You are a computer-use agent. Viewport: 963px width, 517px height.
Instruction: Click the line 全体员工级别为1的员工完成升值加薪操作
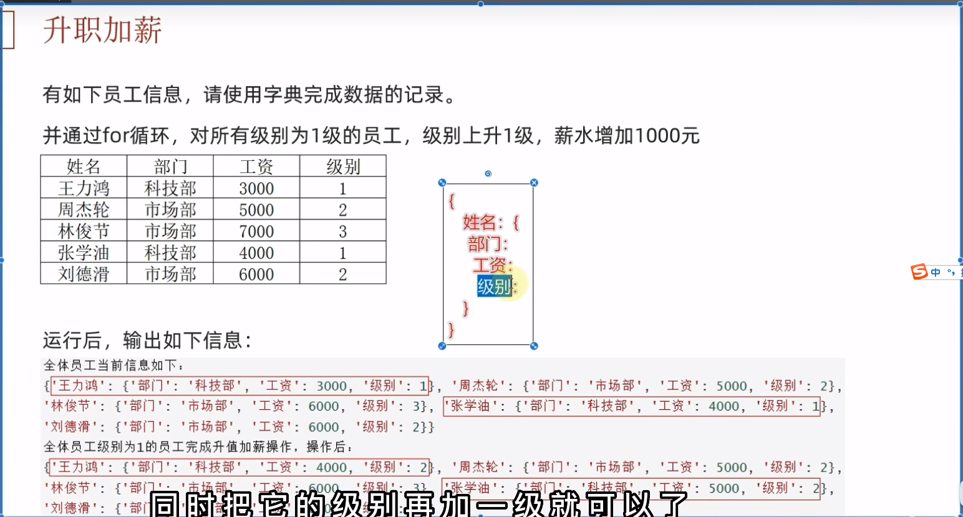click(x=198, y=447)
